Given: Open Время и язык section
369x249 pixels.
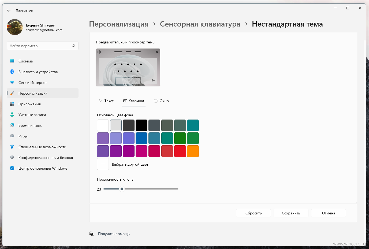Looking at the screenshot, I should (x=43, y=125).
